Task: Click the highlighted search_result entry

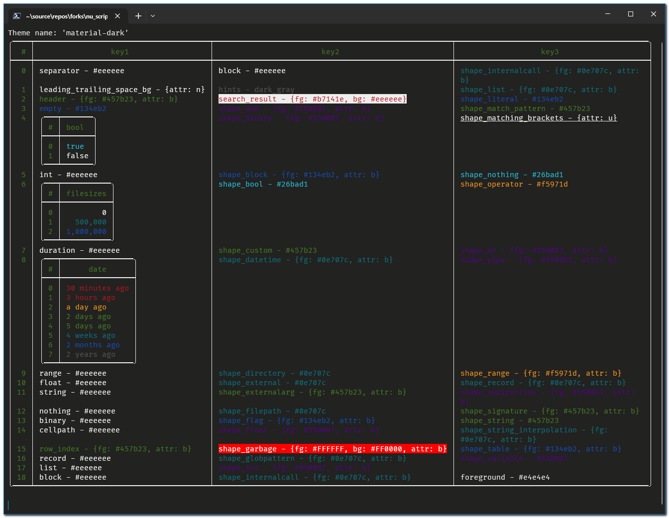Action: point(313,99)
